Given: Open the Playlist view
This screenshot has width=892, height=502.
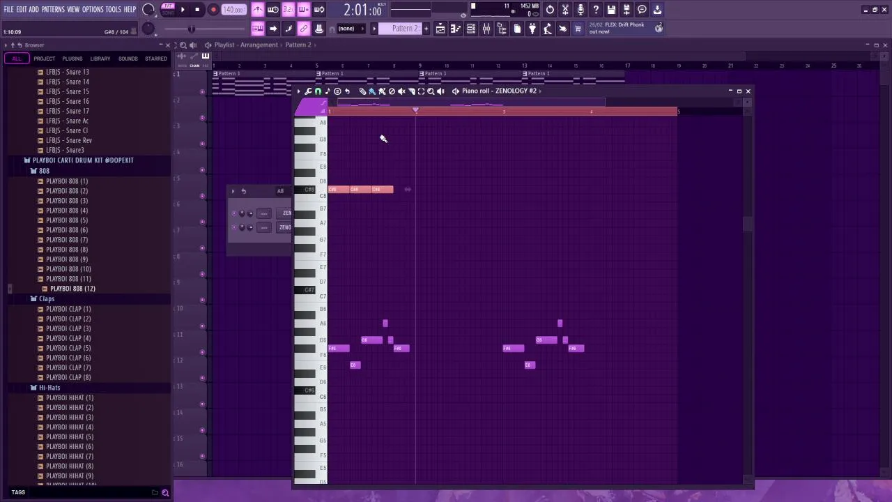Looking at the screenshot, I should (x=440, y=29).
